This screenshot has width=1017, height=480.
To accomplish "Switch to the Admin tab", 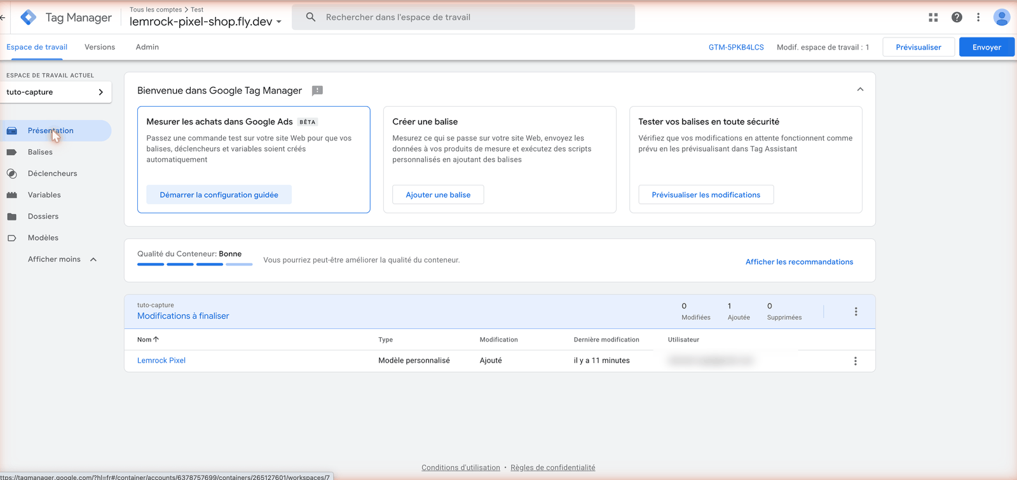I will [147, 47].
